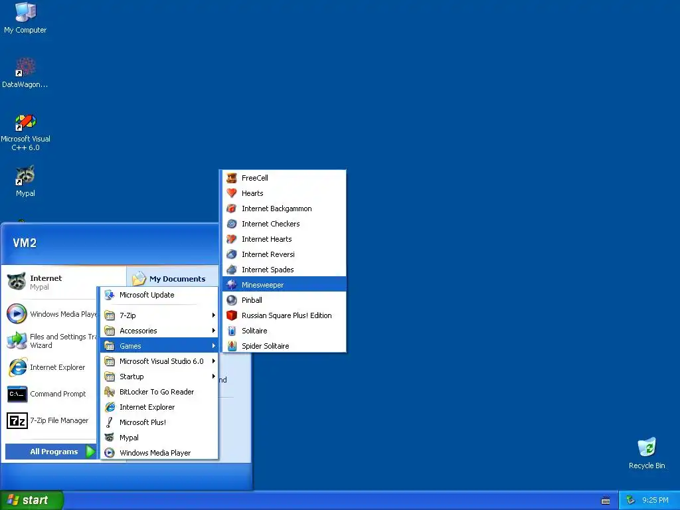Viewport: 680px width, 510px height.
Task: Click the Internet Spades icon
Action: click(x=232, y=270)
